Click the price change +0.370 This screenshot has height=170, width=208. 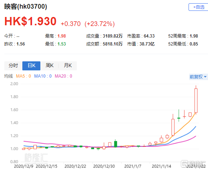[x=71, y=24]
